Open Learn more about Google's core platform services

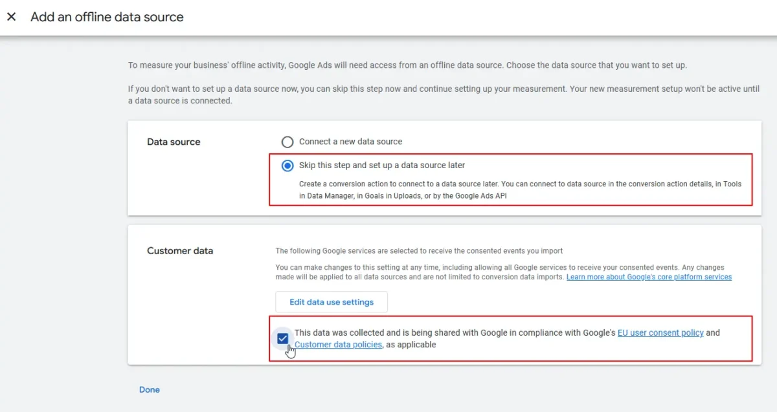pyautogui.click(x=649, y=277)
